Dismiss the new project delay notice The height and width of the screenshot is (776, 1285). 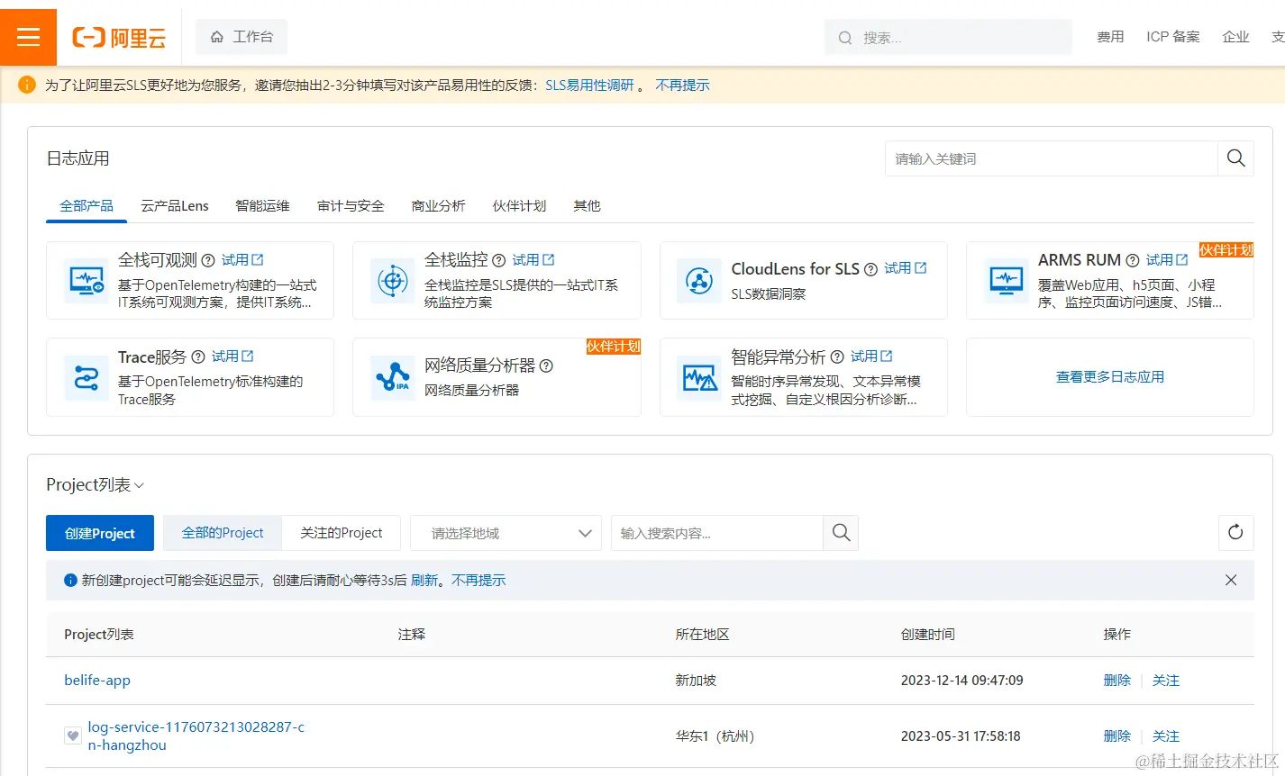coord(1230,580)
